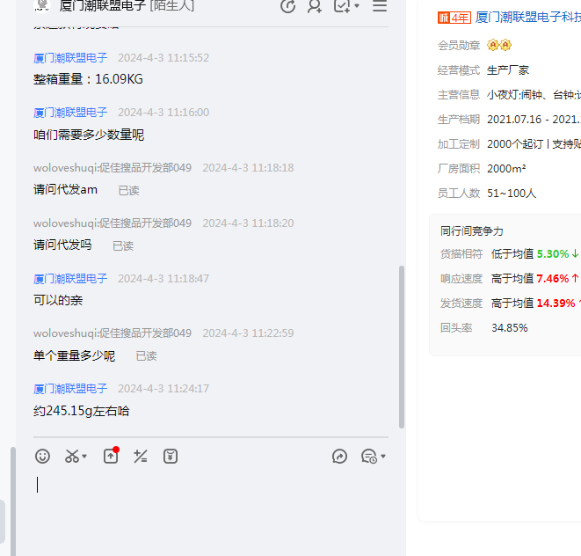Click the add contact icon in header
The height and width of the screenshot is (556, 581).
pos(314,6)
